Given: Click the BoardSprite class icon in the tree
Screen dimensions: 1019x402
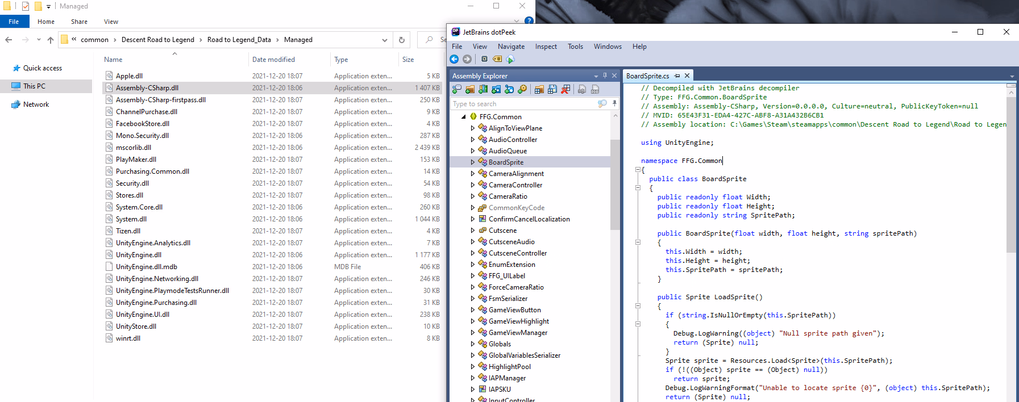Looking at the screenshot, I should coord(483,162).
